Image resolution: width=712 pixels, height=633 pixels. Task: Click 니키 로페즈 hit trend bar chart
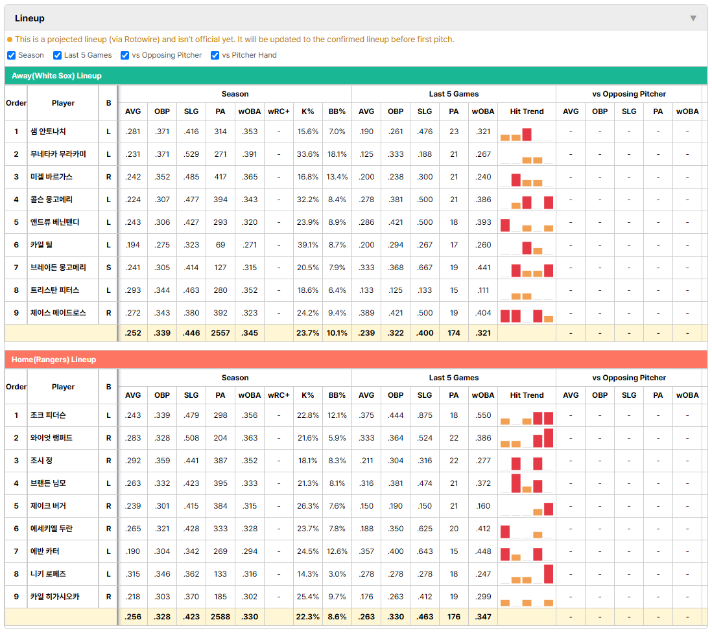point(527,574)
